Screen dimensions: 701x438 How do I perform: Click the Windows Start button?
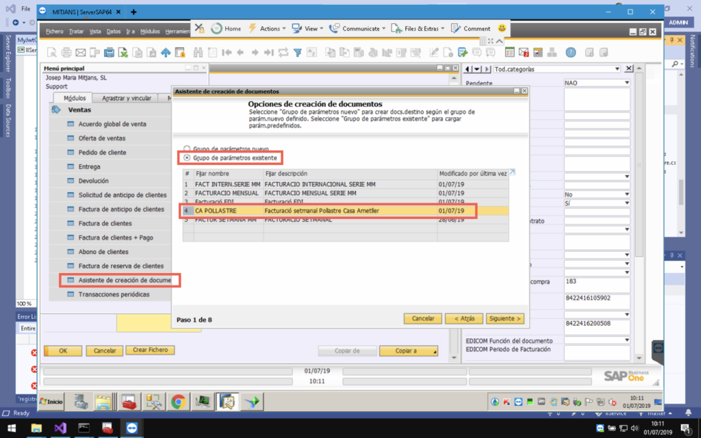pyautogui.click(x=12, y=428)
